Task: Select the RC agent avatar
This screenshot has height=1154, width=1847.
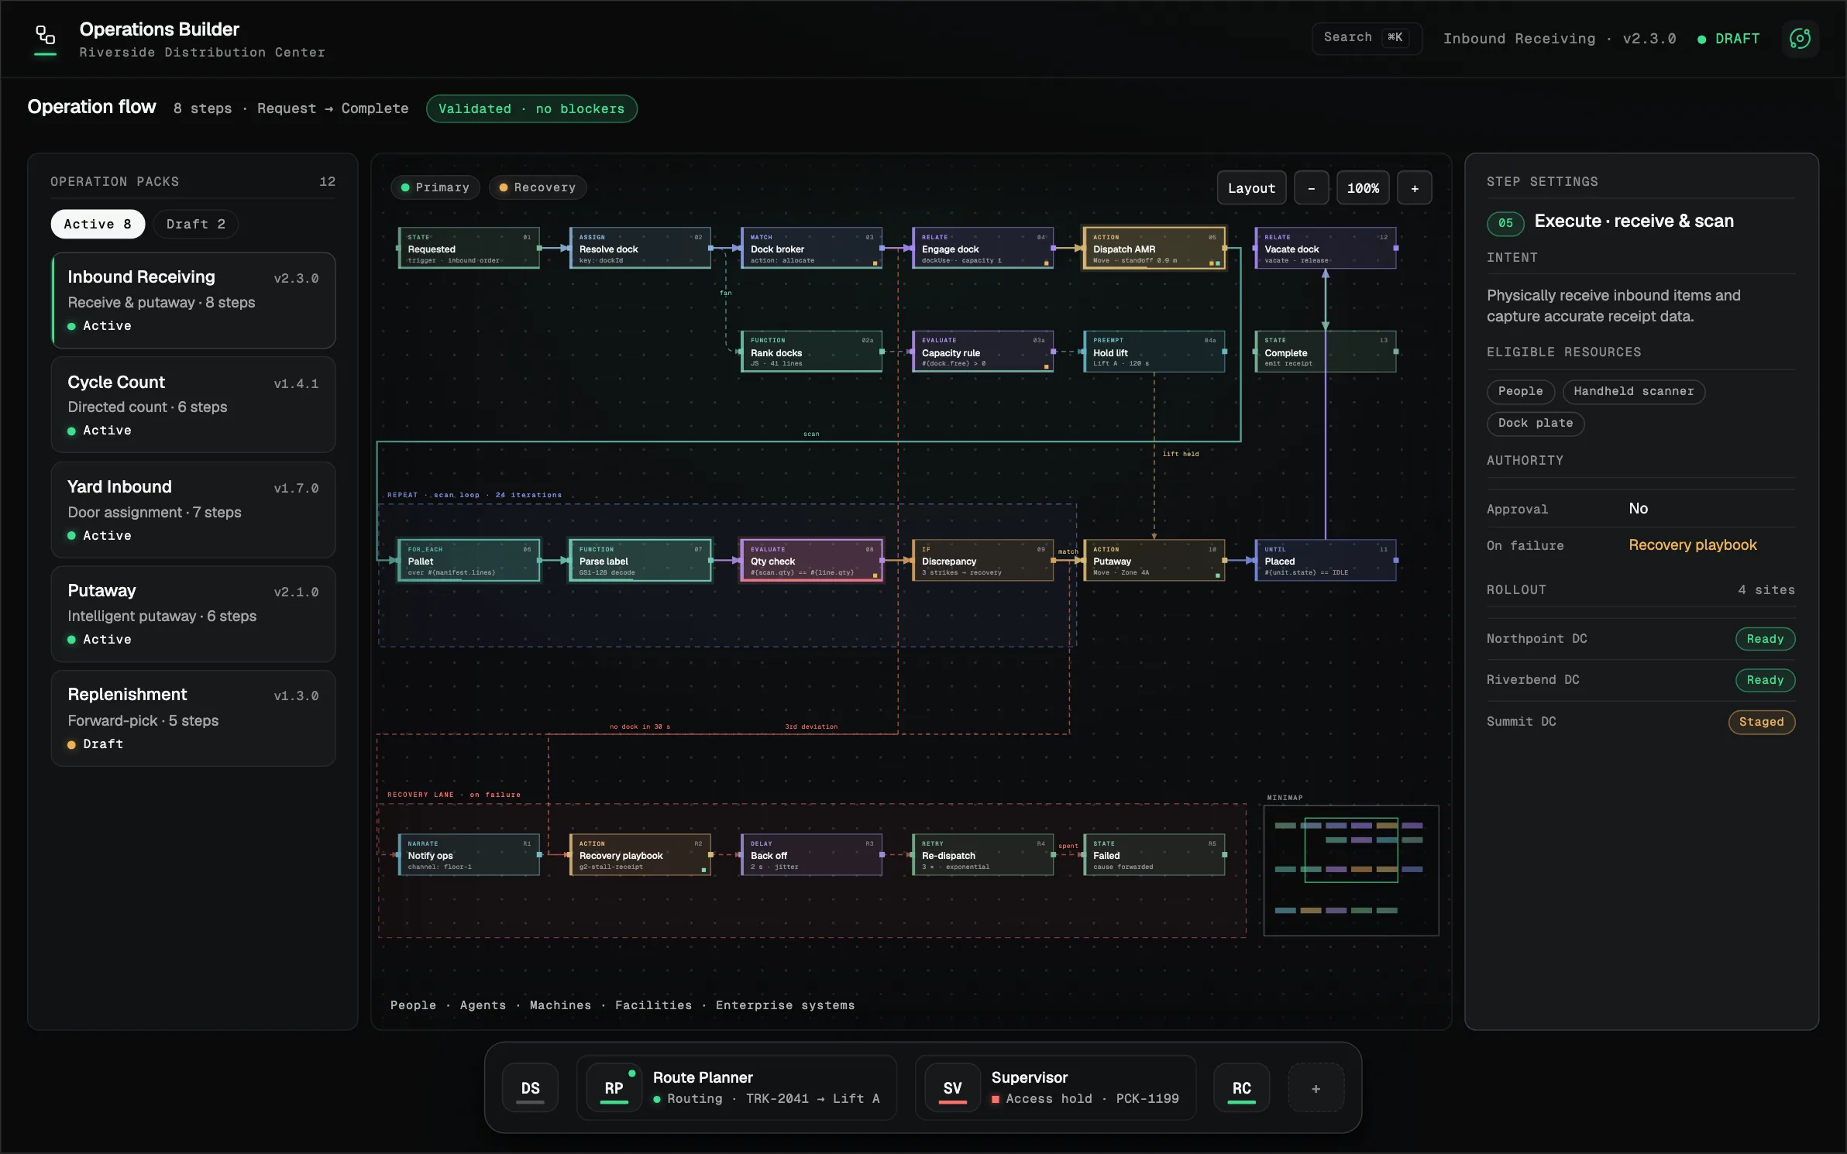Action: click(x=1241, y=1088)
